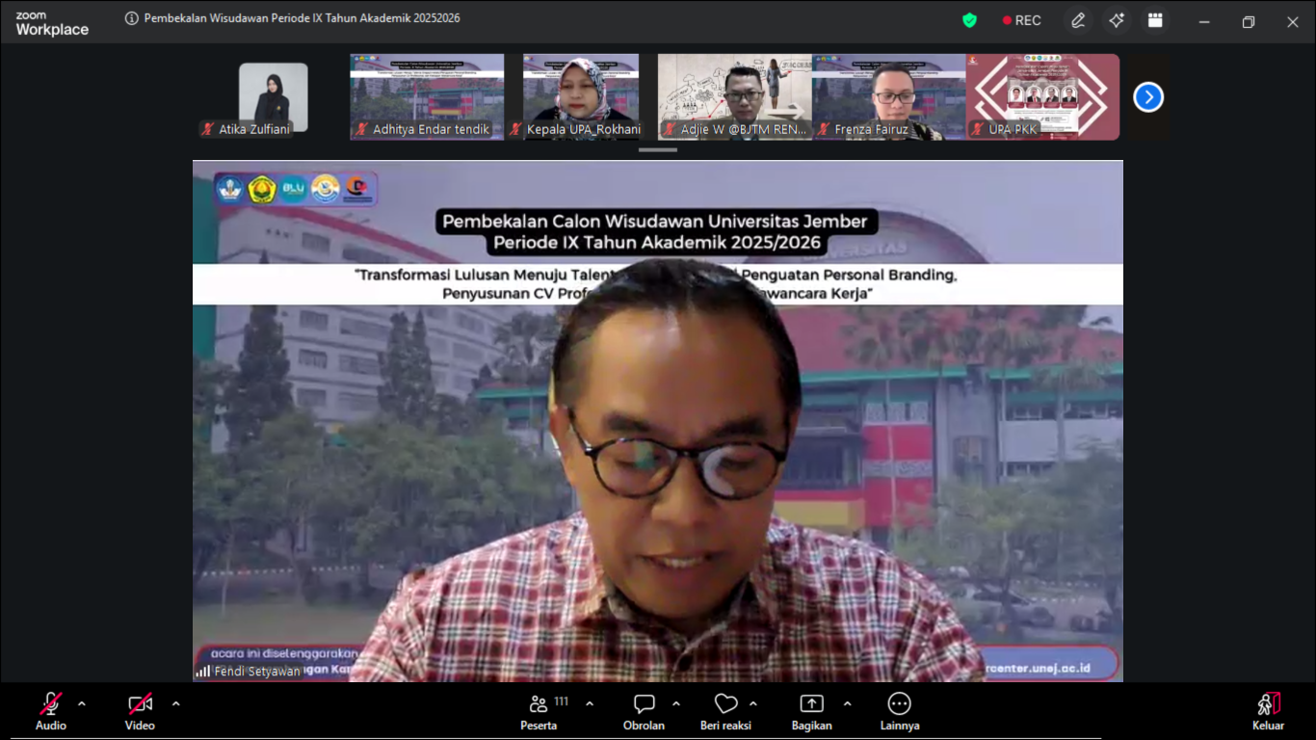Expand audio options chevron next to Audio
Screen dimensions: 1316x740
click(x=82, y=703)
